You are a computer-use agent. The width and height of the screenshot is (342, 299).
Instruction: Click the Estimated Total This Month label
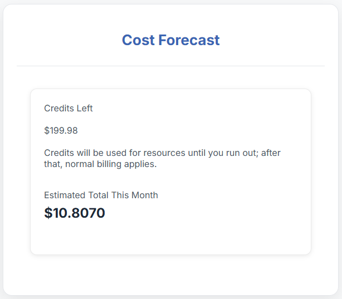coord(101,195)
